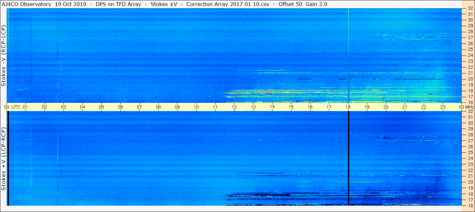Image resolution: width=475 pixels, height=212 pixels.
Task: Click the Offset 50 Gain 2.0 text
Action: 301,4
